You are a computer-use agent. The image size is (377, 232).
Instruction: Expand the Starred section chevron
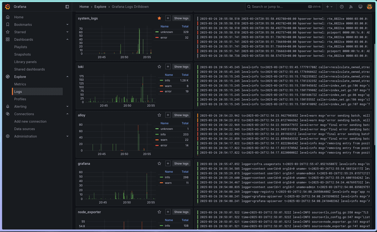click(x=67, y=32)
